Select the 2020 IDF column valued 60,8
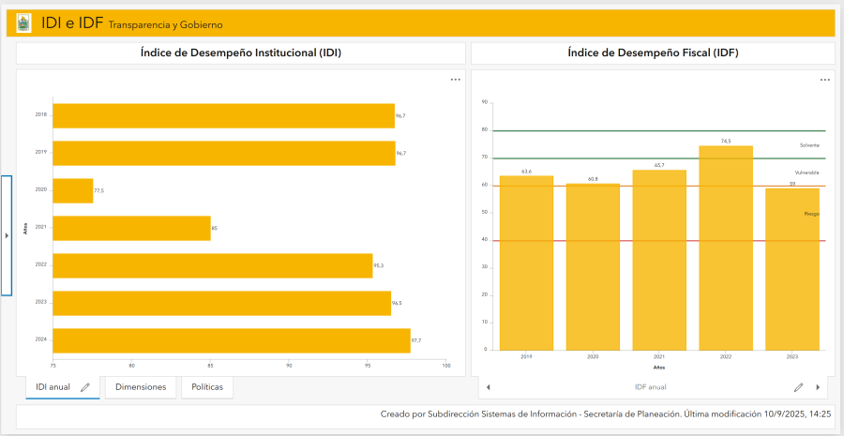 point(593,266)
